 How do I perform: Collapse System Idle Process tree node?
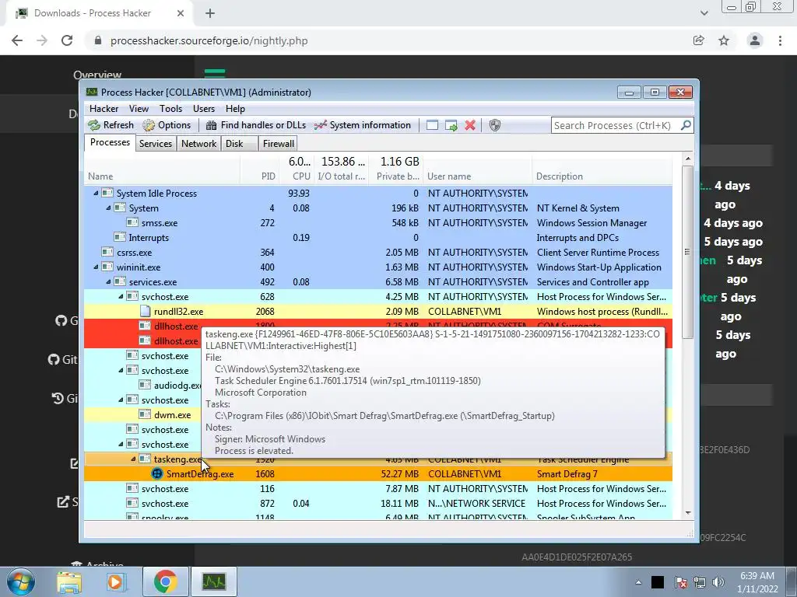coord(96,193)
